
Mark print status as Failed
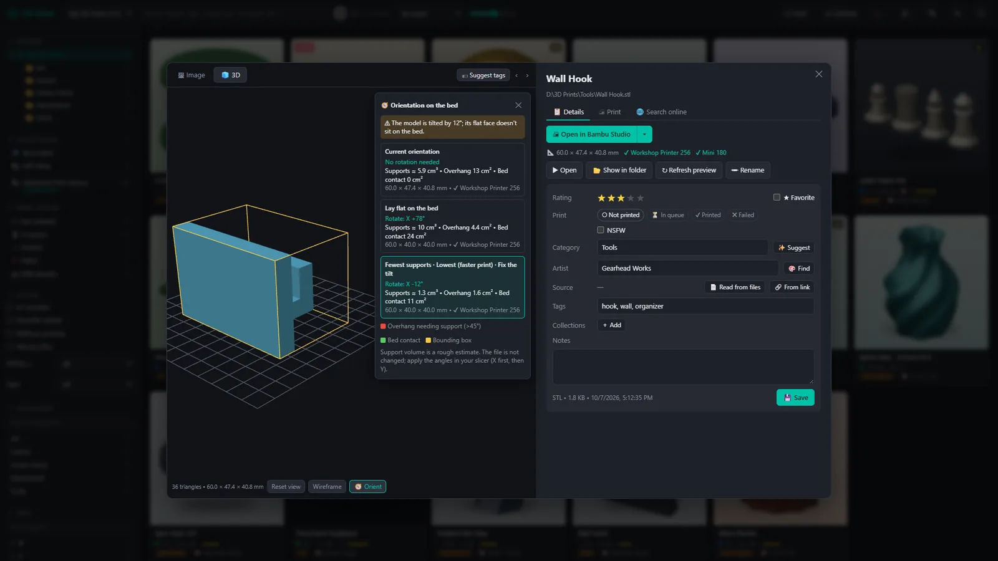tap(743, 215)
